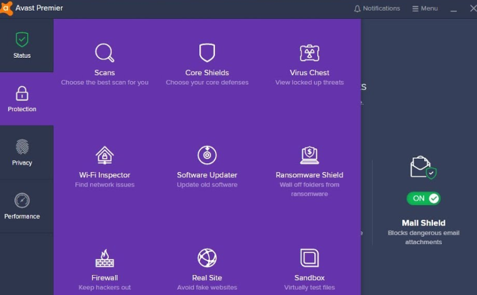Viewport: 477px width, 295px height.
Task: Open the Virus Chest biohazard icon
Action: tap(309, 53)
